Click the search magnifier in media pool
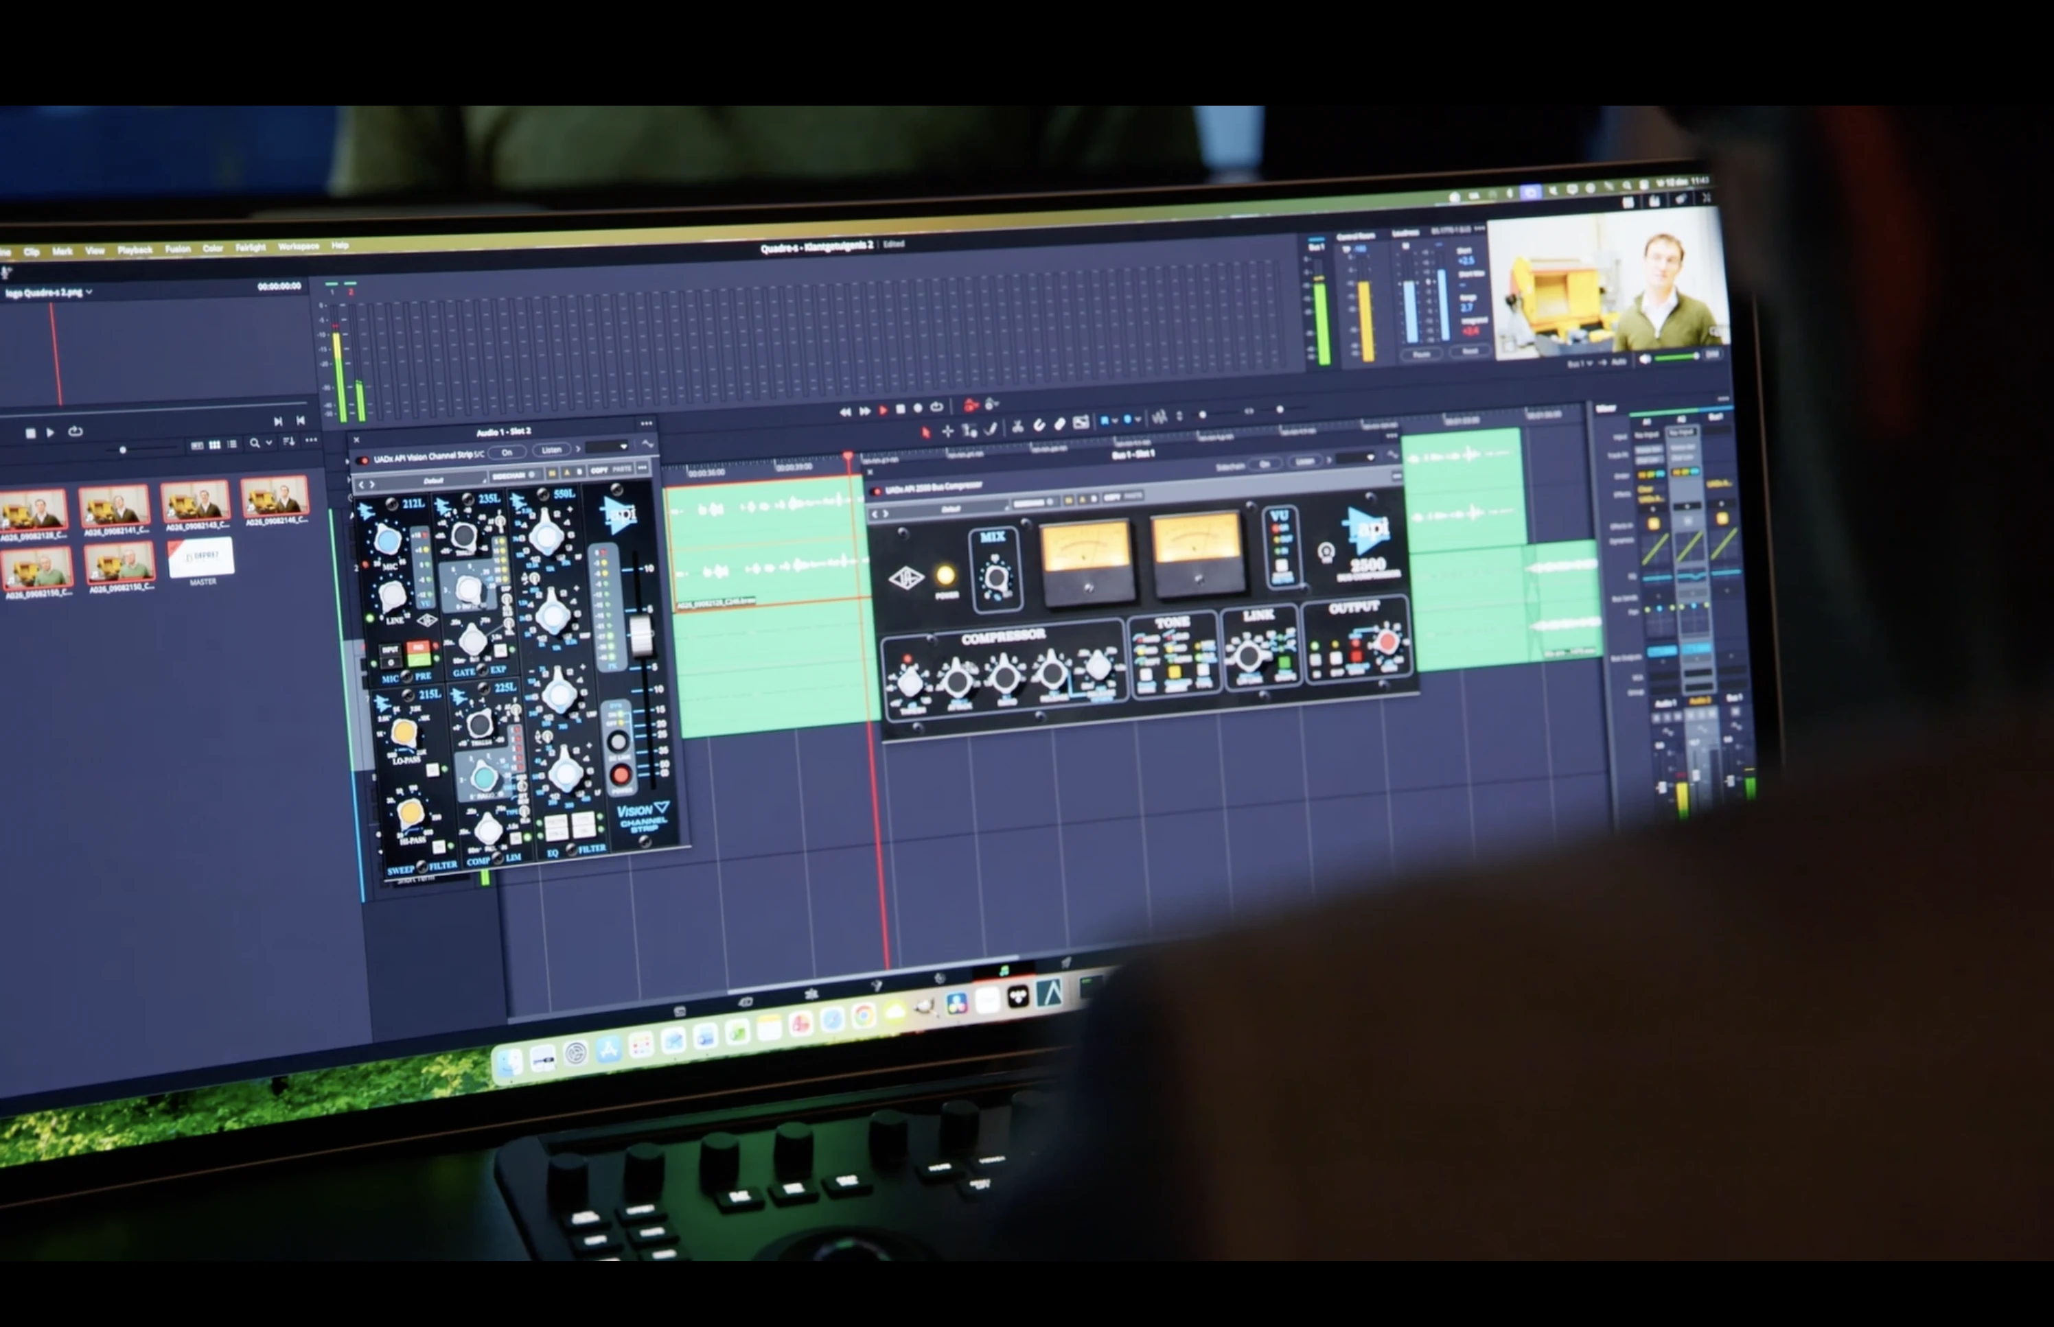Screen dimensions: 2054x1327 point(254,443)
